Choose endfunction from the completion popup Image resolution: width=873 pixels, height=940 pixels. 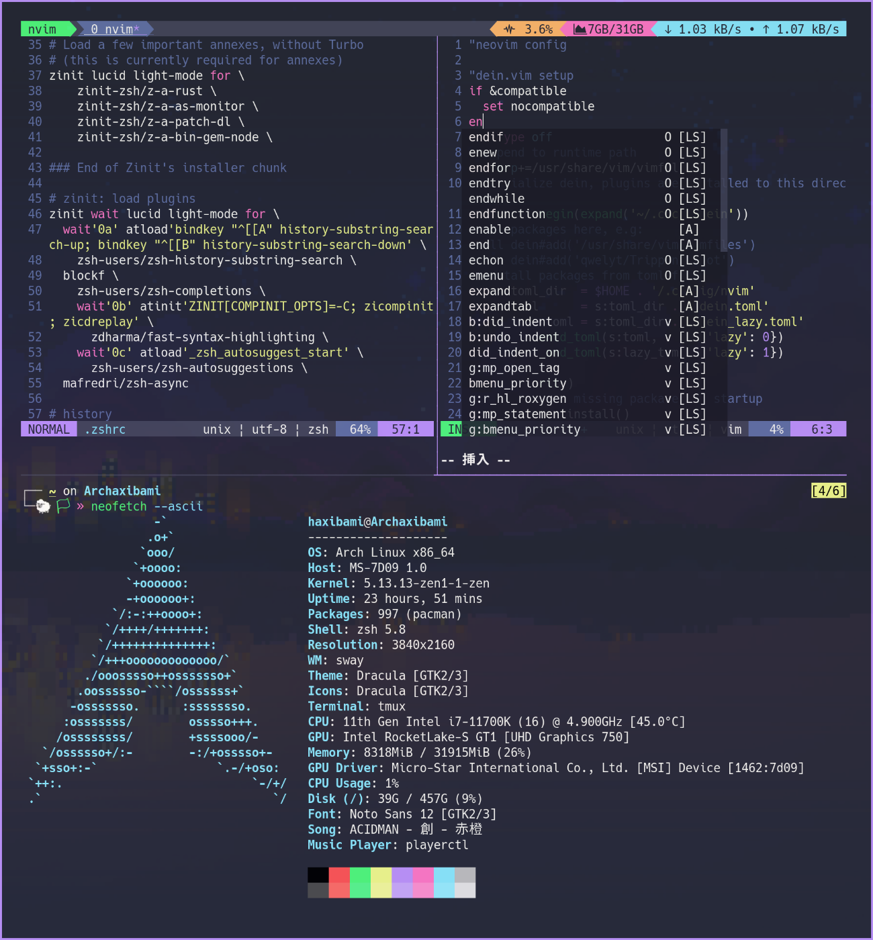[591, 214]
